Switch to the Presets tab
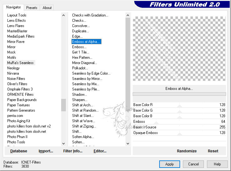The image size is (231, 171). [32, 8]
